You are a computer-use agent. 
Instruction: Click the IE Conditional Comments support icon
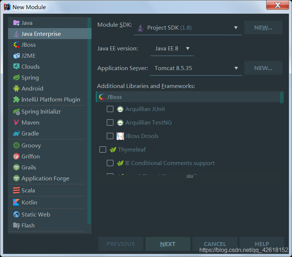click(120, 163)
